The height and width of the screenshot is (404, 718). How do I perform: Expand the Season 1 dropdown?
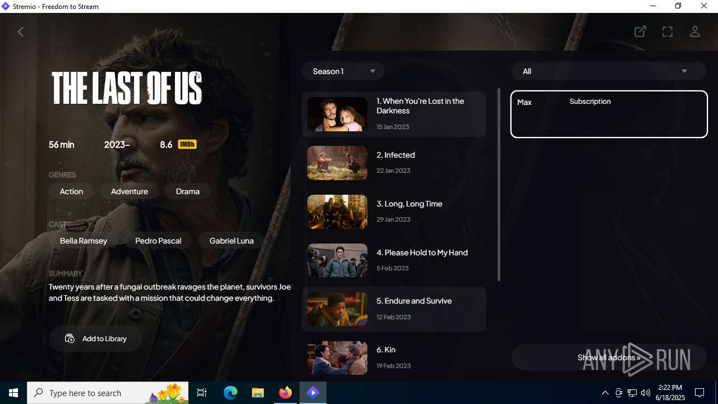[x=343, y=71]
